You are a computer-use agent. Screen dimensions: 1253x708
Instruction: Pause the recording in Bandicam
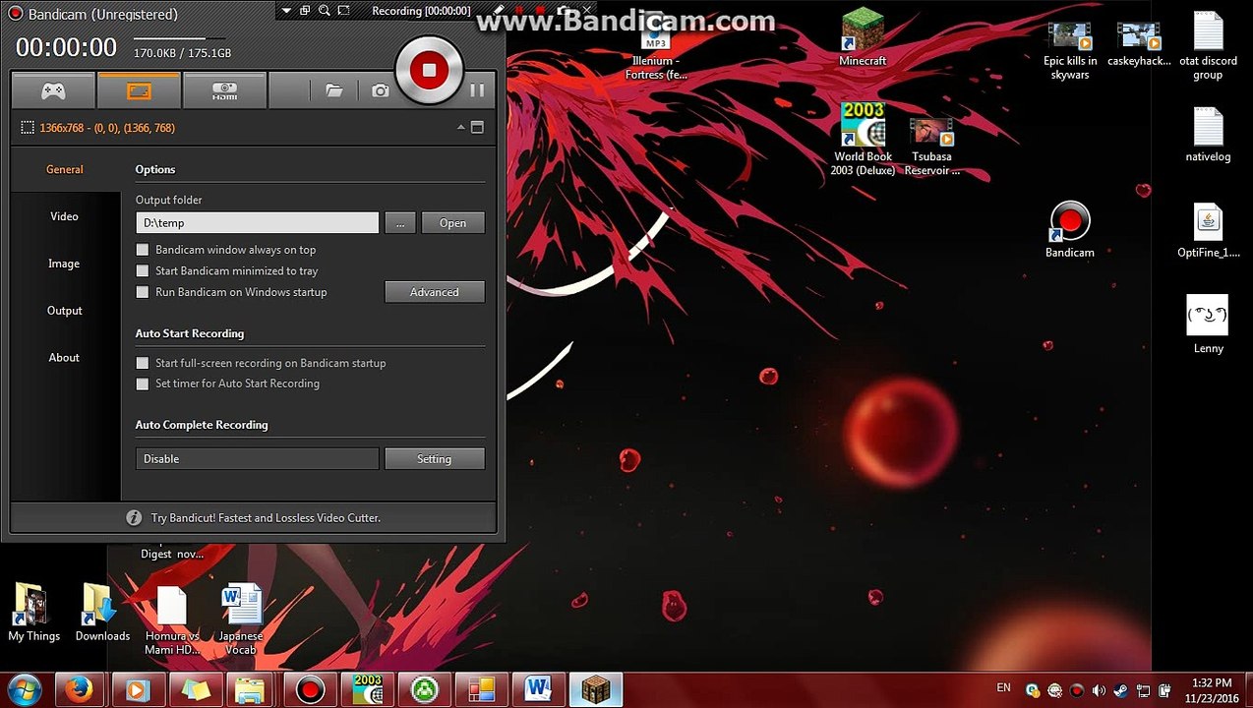tap(477, 90)
